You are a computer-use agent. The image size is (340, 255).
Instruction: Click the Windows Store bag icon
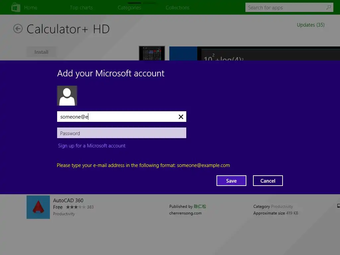coord(16,7)
